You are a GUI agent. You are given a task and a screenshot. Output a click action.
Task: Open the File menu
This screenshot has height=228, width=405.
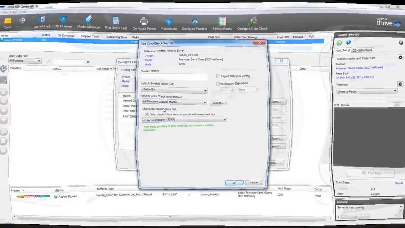click(x=4, y=12)
